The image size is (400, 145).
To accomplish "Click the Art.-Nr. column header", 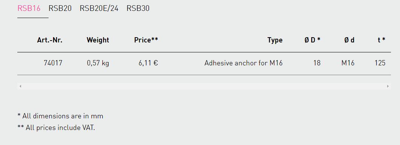I will [x=50, y=40].
